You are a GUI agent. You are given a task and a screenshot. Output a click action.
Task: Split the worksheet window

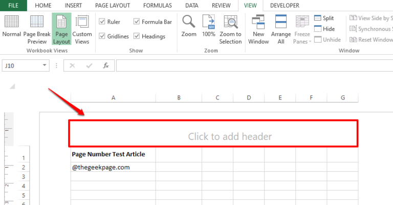(324, 18)
